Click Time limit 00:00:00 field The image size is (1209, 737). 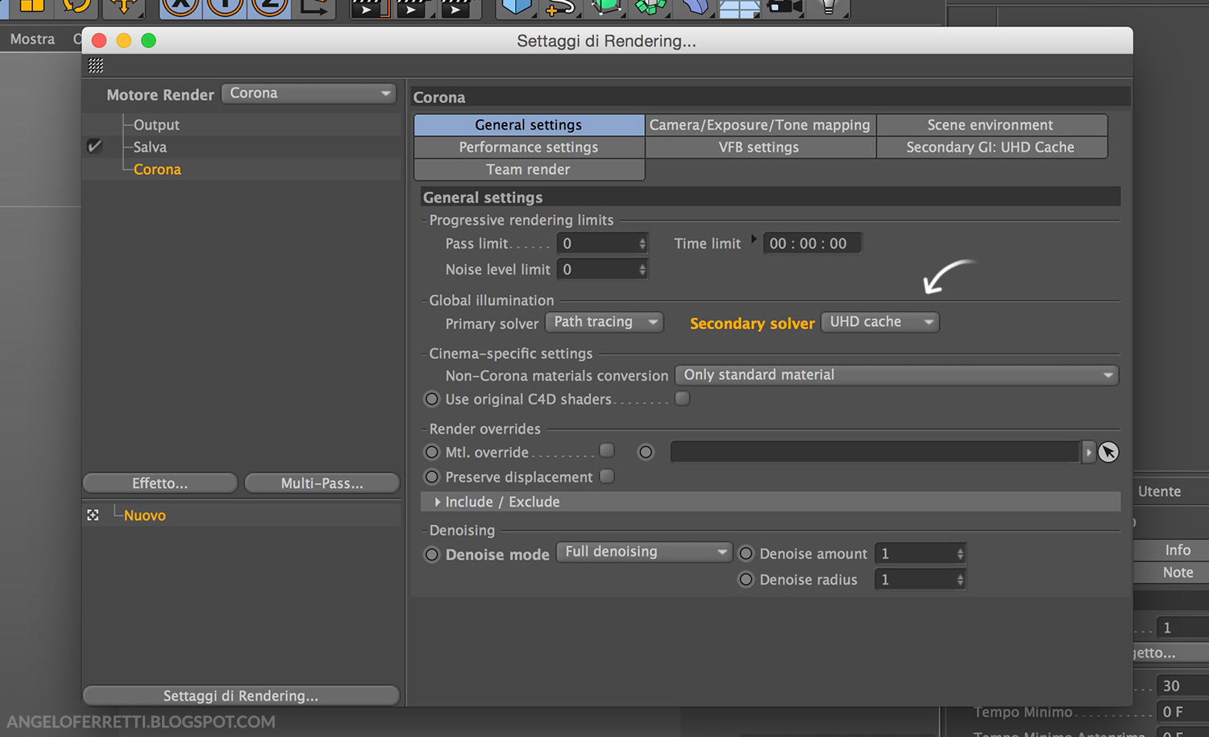[812, 243]
